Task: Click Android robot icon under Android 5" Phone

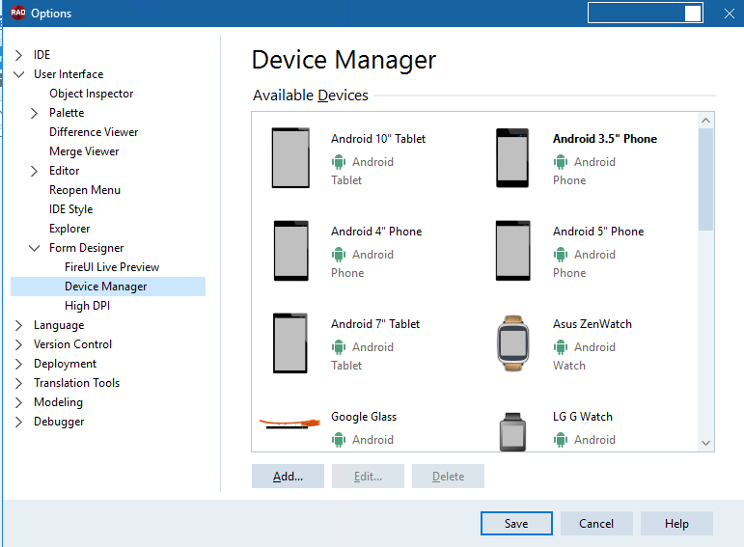Action: tap(561, 255)
